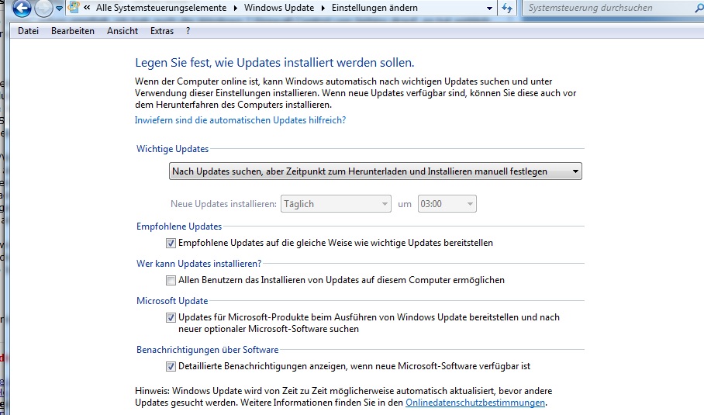Enable Allen Benutzern das Installieren checkbox

click(171, 280)
